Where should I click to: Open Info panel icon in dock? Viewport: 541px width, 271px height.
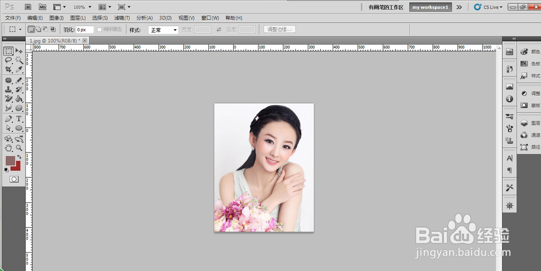(510, 99)
